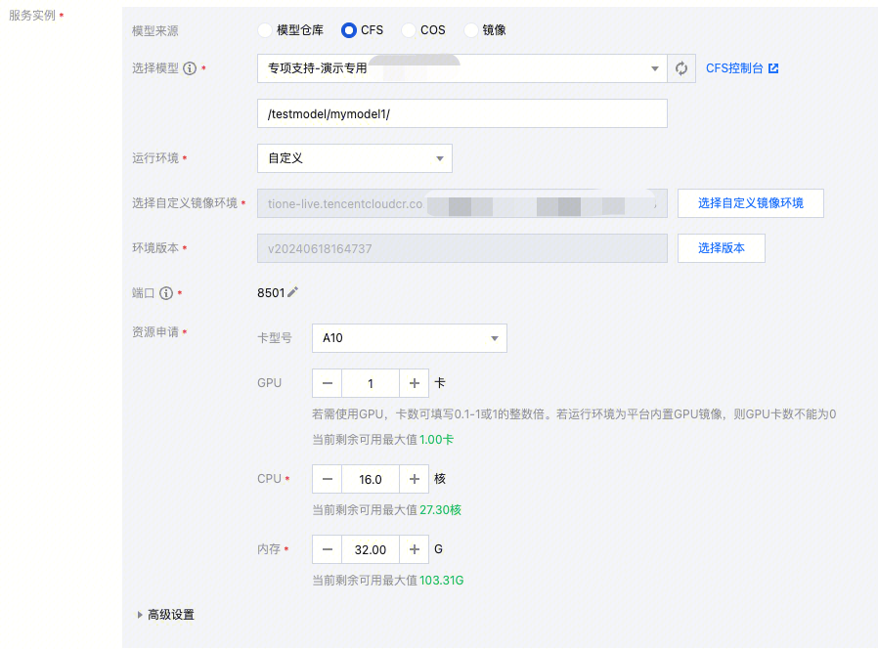878x650 pixels.
Task: Choose COS as model source
Action: coord(409,30)
